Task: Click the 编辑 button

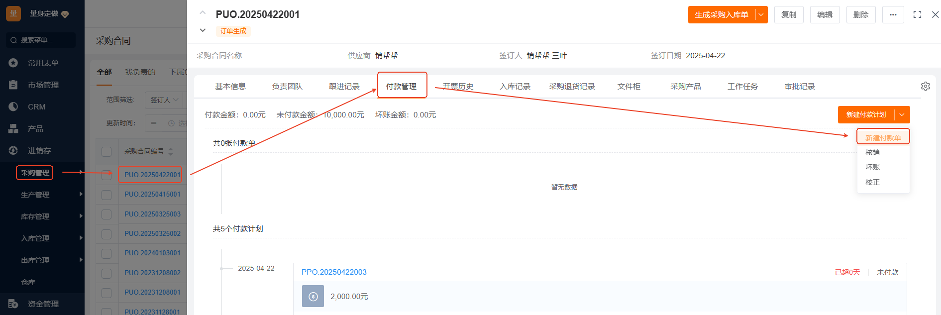Action: [825, 15]
